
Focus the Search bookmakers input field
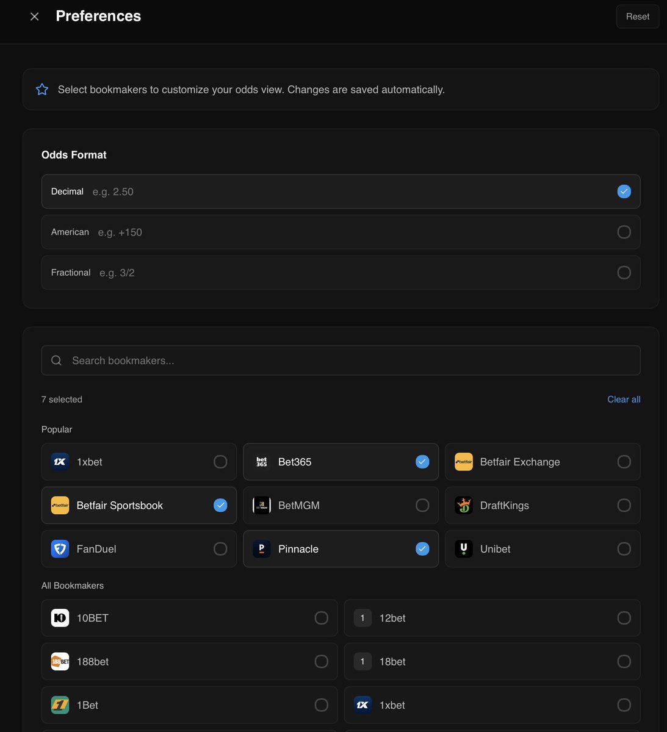click(341, 361)
